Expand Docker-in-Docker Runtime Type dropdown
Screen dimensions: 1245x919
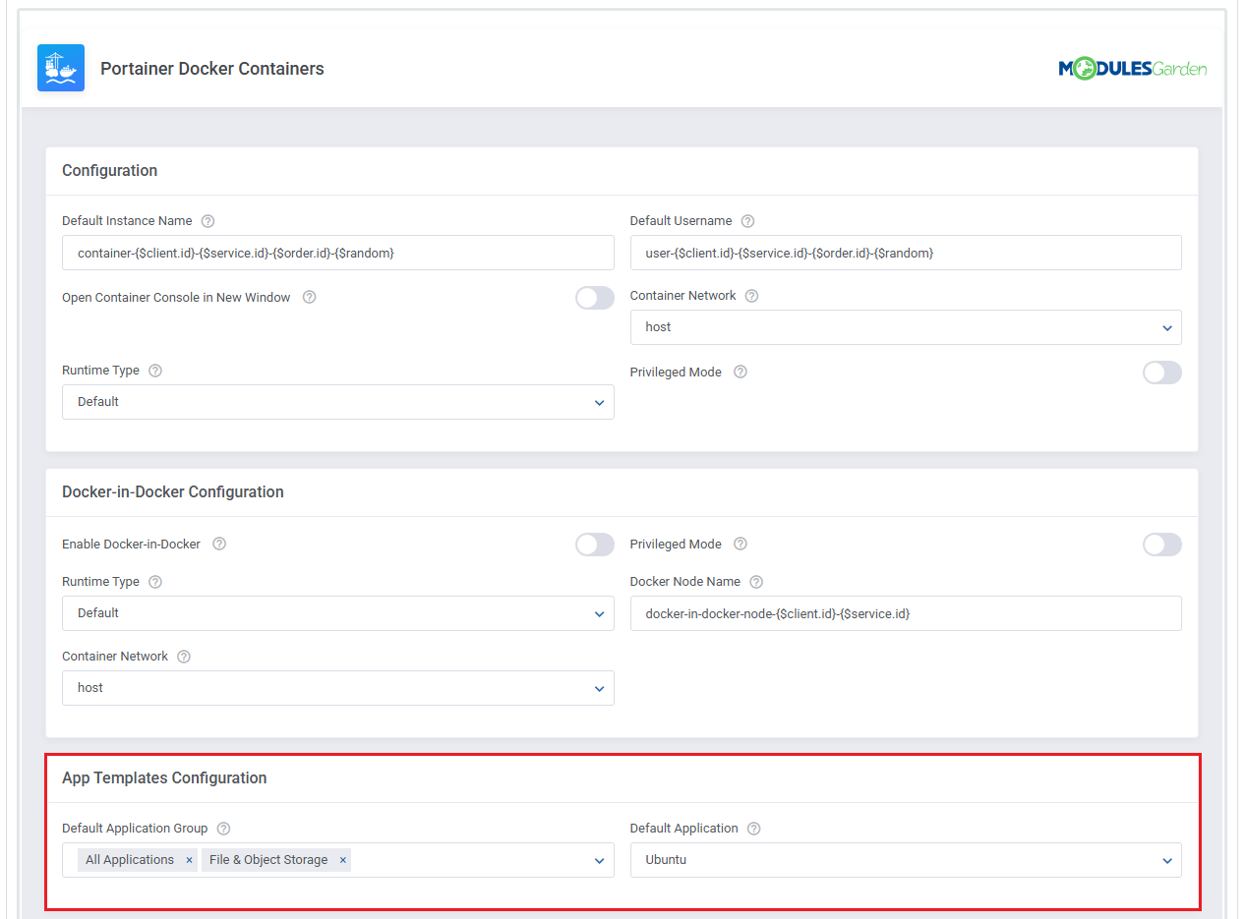pos(338,613)
